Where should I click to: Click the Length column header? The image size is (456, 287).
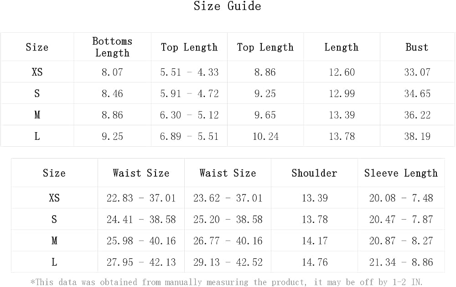coord(342,47)
